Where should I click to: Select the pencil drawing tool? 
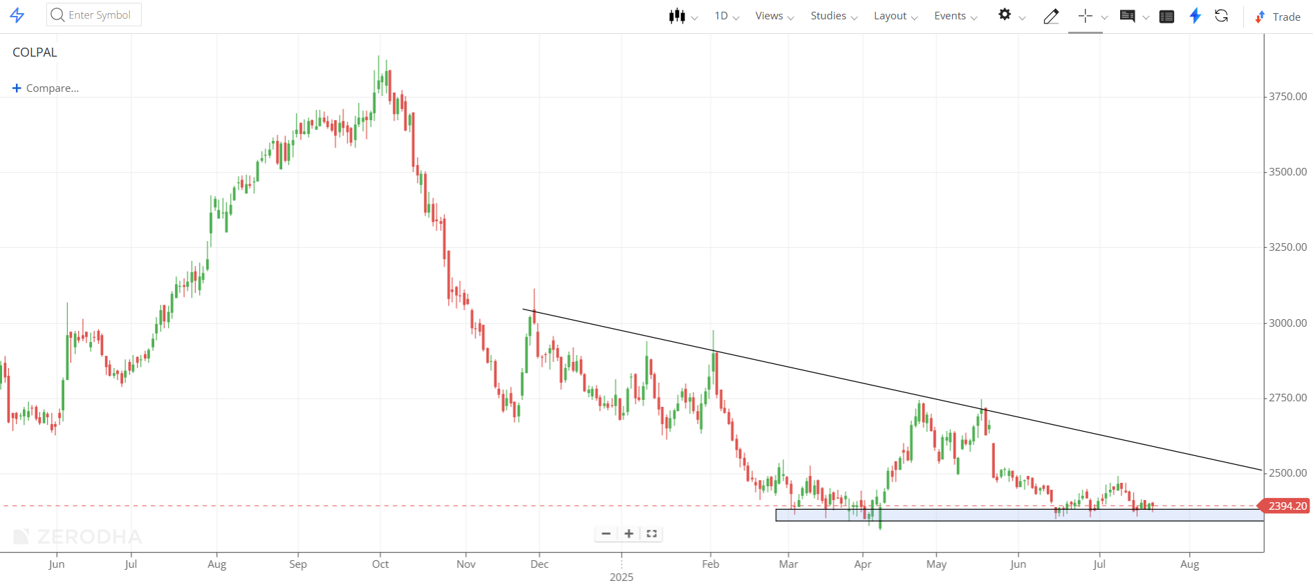pyautogui.click(x=1051, y=16)
